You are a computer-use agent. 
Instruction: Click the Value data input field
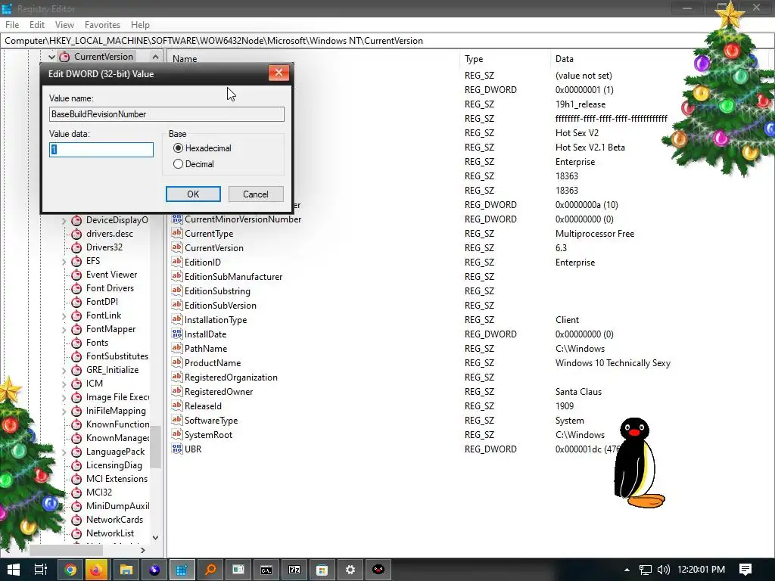101,150
